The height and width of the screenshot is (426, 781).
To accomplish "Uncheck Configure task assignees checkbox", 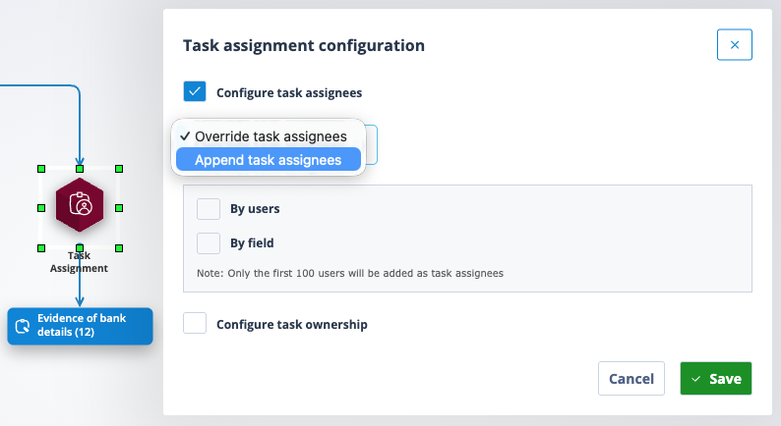I will click(x=195, y=91).
